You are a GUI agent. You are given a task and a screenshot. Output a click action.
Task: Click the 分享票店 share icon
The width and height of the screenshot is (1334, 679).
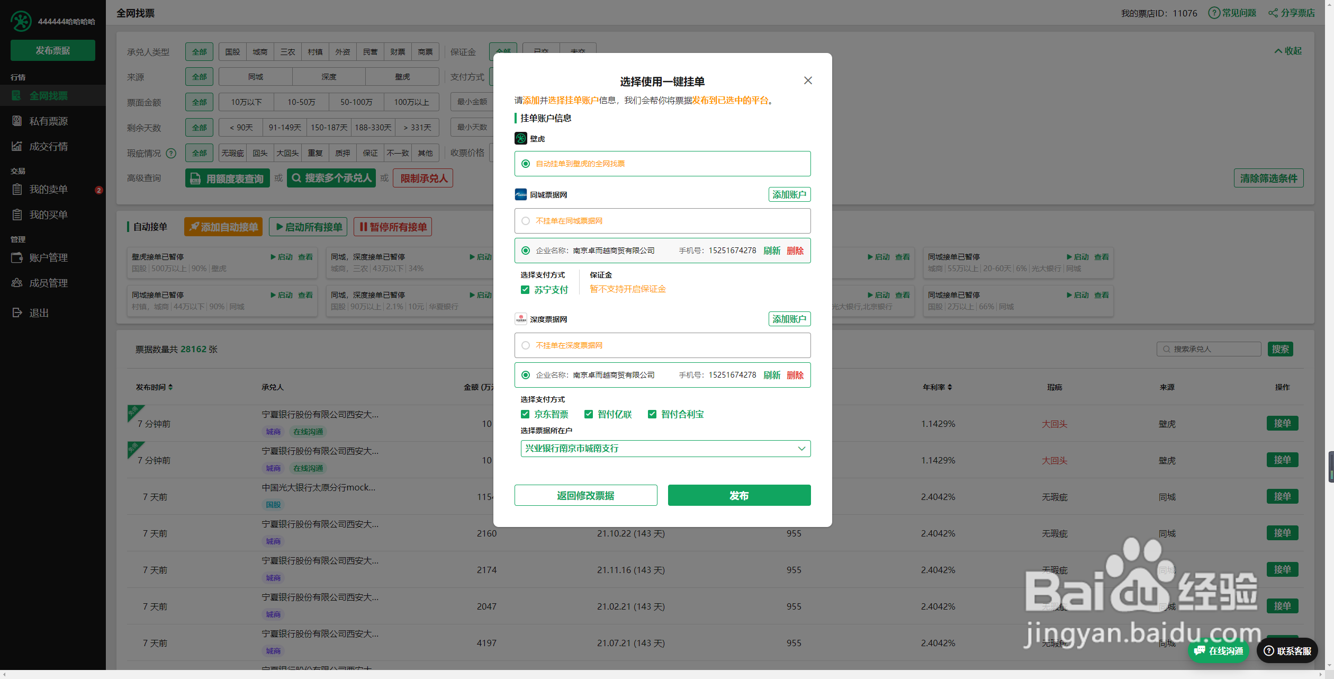point(1273,13)
